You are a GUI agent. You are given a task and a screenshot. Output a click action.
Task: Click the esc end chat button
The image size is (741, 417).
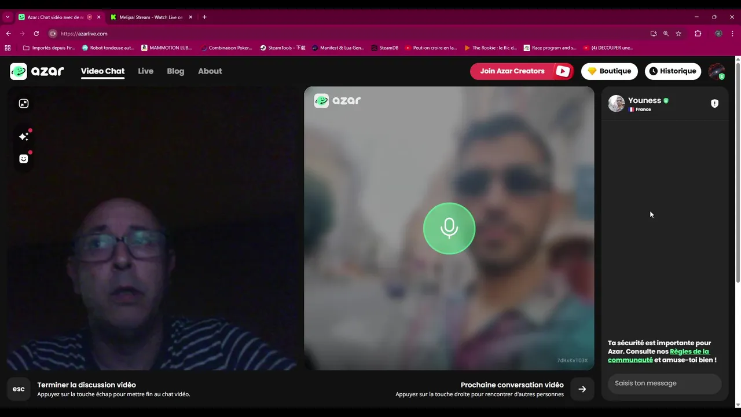[x=19, y=389]
